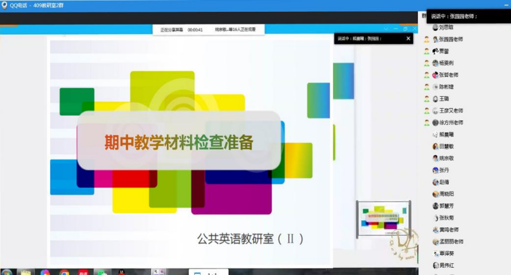Restore the shared window using restore button
511x275 pixels.
pos(405,29)
